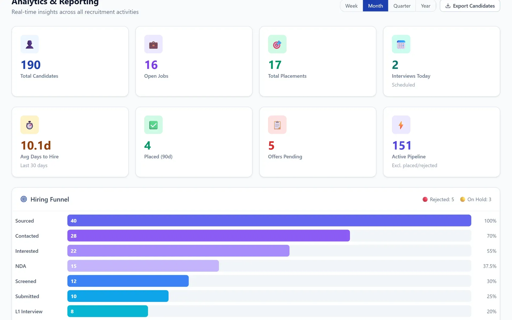Click the Rejected: 5 legend text
This screenshot has width=512, height=320.
click(x=442, y=199)
